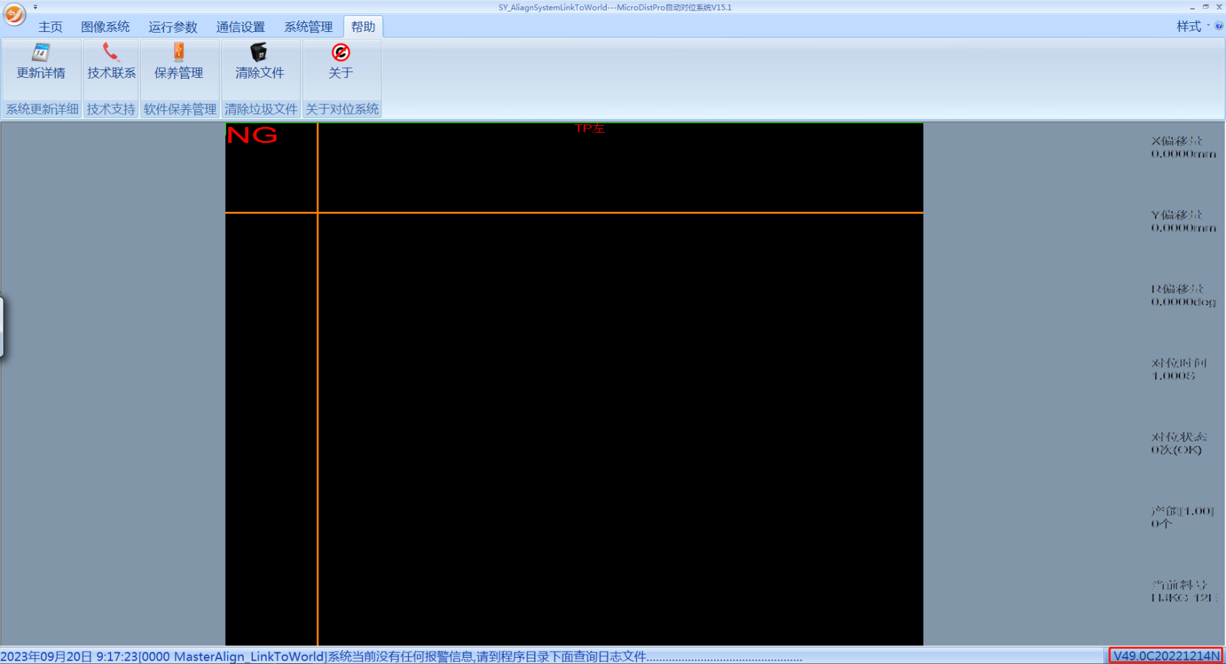Select the 通信设置 tab
This screenshot has height=664, width=1226.
[240, 27]
